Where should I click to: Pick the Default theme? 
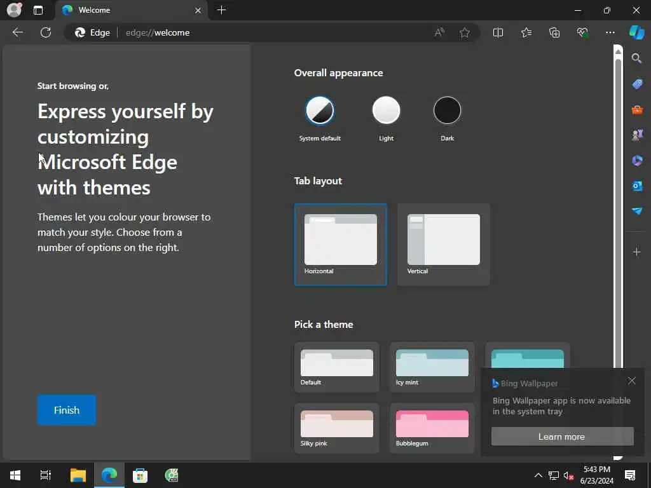(x=337, y=367)
